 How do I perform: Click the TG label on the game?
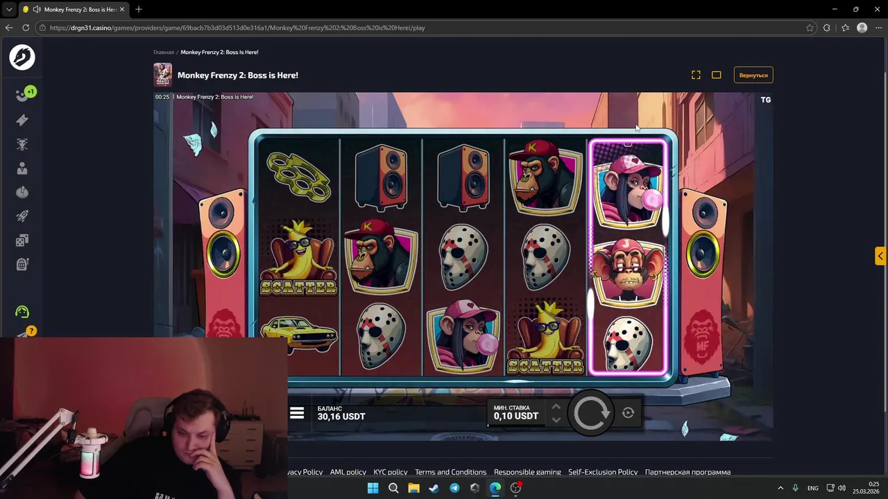point(766,100)
